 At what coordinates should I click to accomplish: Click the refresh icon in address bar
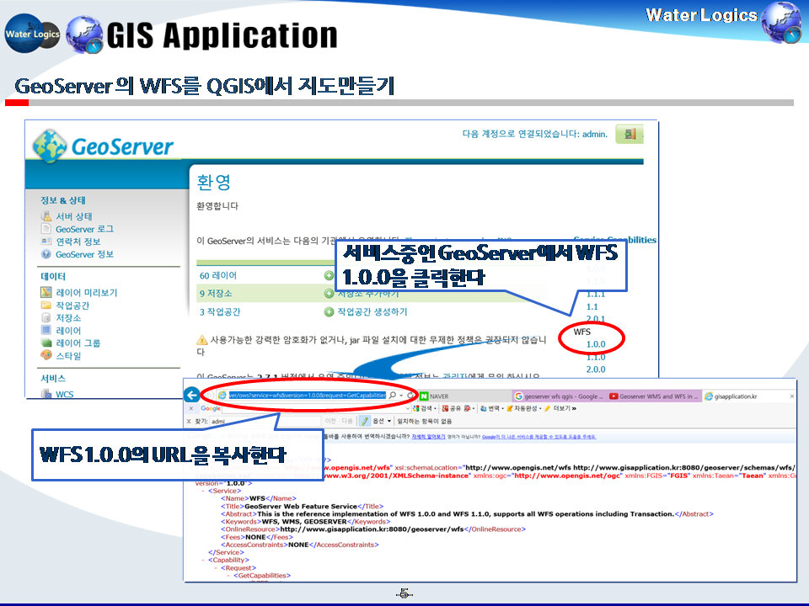click(x=410, y=396)
